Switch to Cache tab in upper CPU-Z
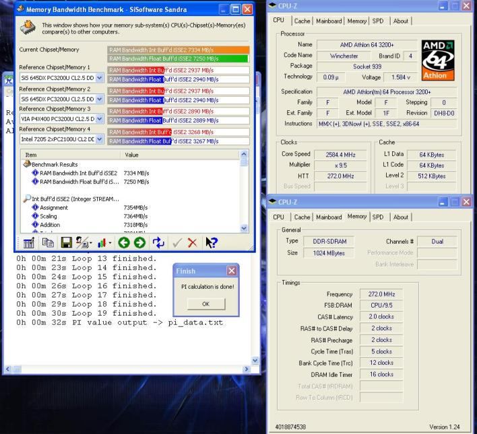Viewport: 477px width, 434px height. click(302, 21)
